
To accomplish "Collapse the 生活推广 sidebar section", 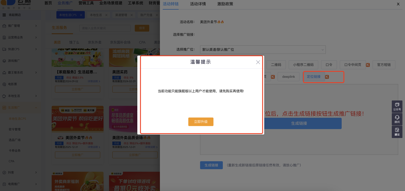I will [36, 108].
